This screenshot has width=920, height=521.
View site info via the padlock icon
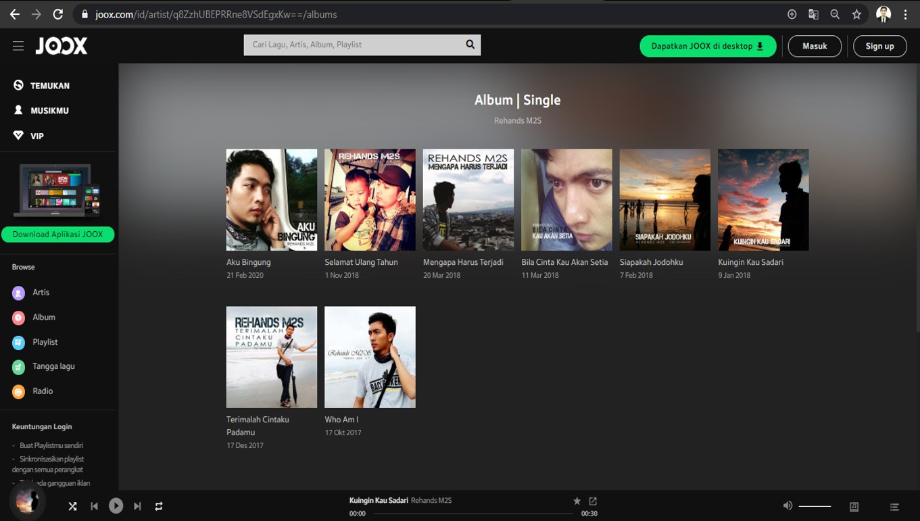84,14
